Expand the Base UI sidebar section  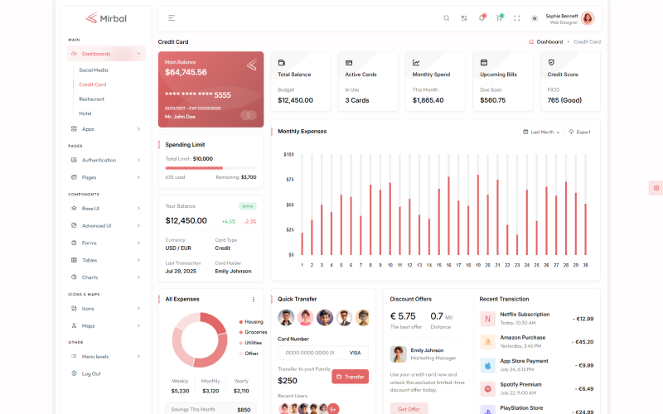click(x=105, y=208)
